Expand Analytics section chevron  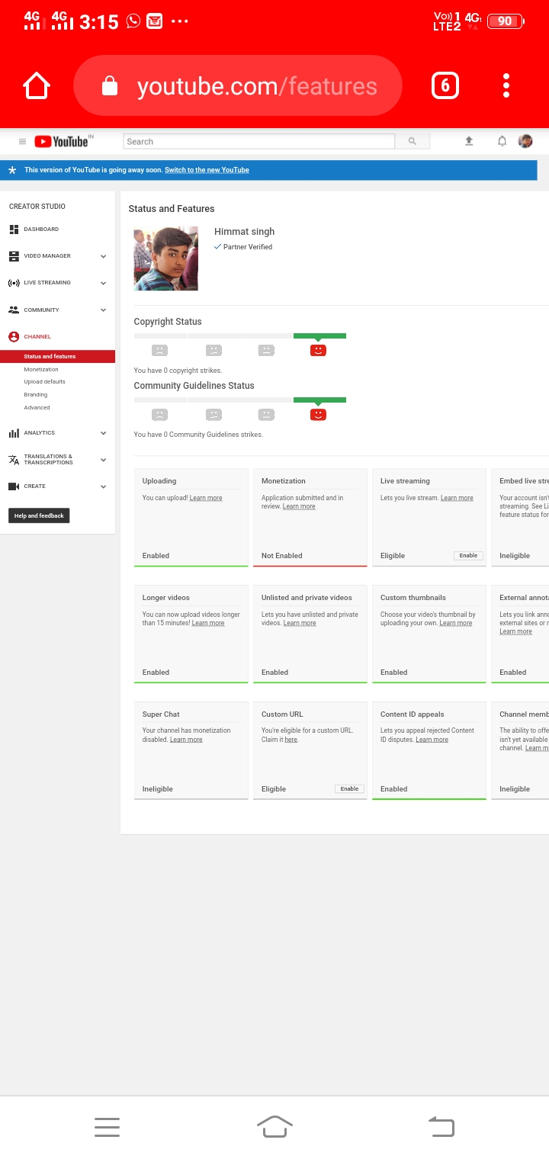[x=103, y=433]
